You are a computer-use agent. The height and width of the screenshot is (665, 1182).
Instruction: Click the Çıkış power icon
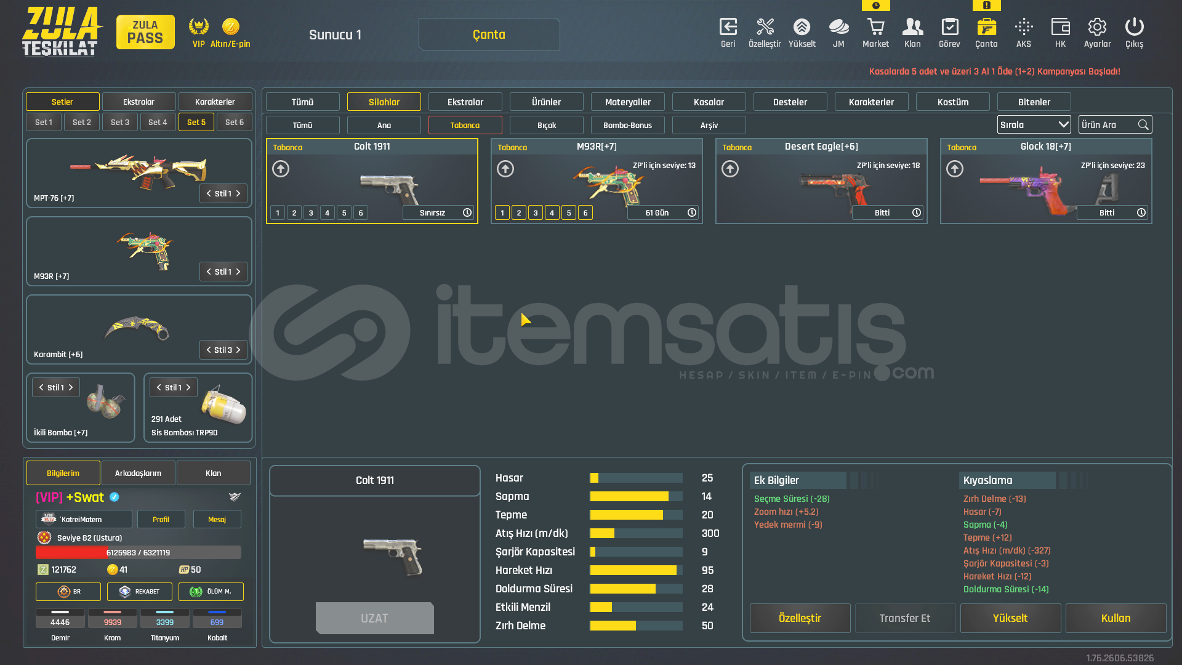(1134, 27)
